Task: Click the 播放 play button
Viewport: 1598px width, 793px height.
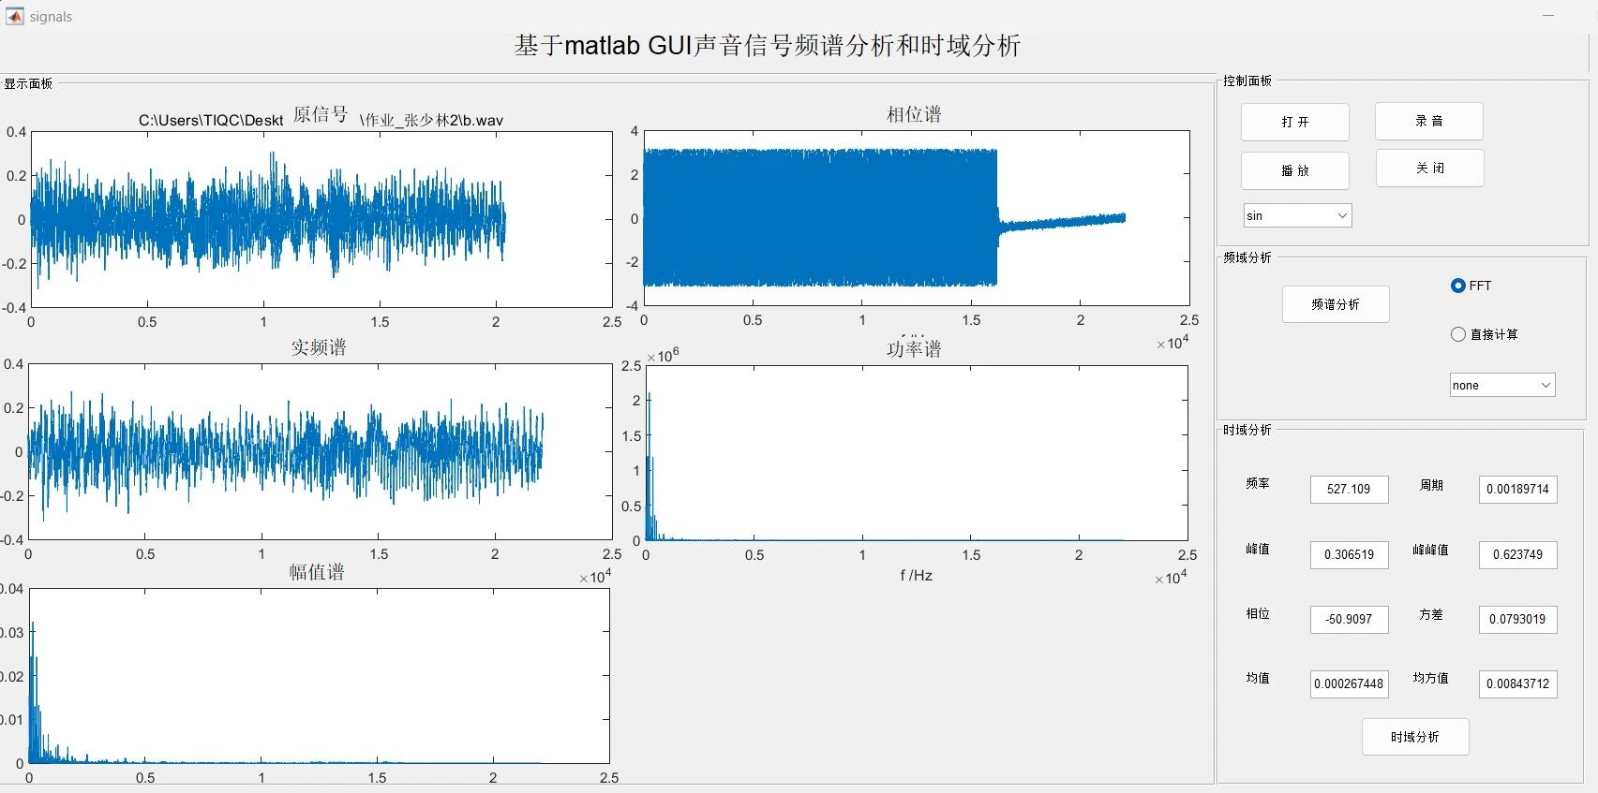Action: [1295, 170]
